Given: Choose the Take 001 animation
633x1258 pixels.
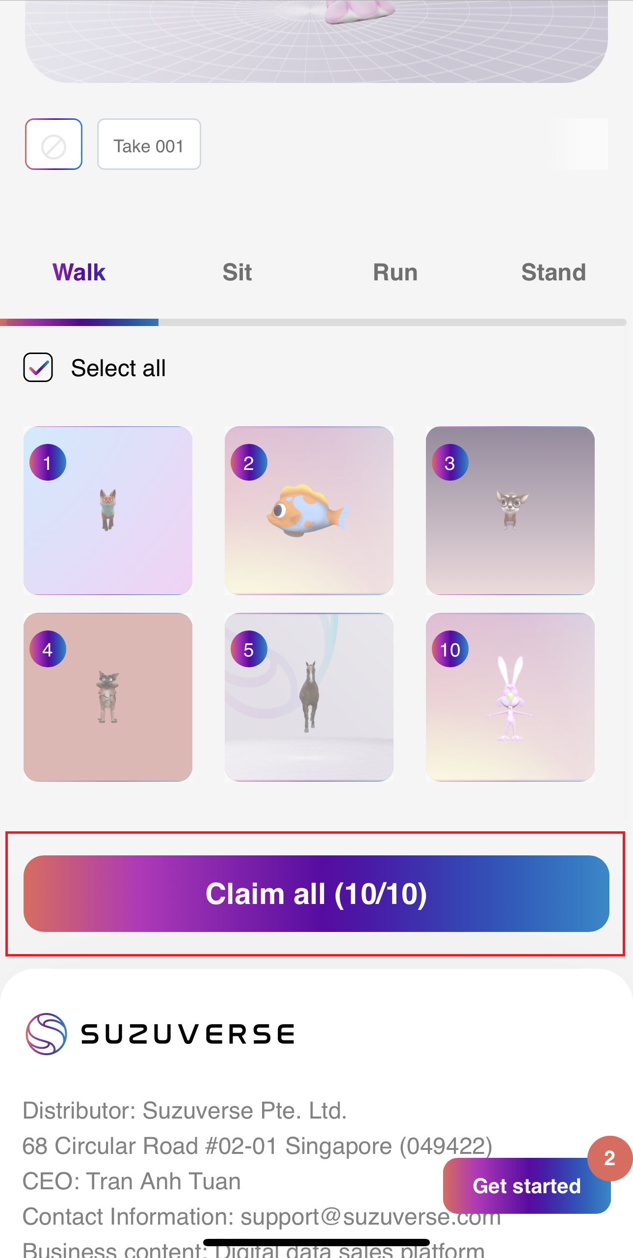Looking at the screenshot, I should click(x=149, y=144).
